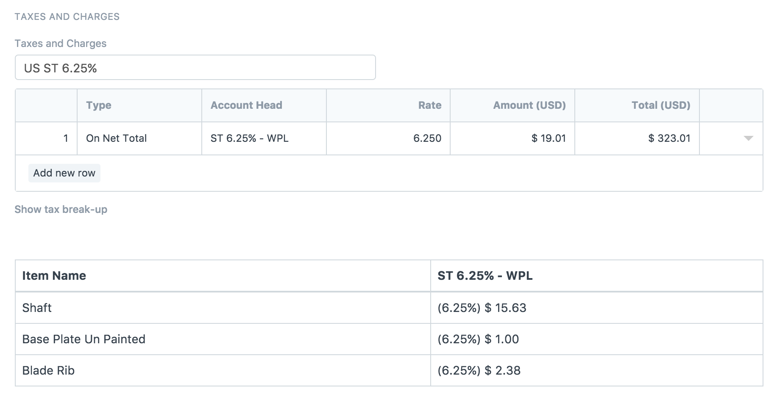The height and width of the screenshot is (400, 777).
Task: Collapse the TAXES AND CHARGES section heading
Action: click(67, 17)
